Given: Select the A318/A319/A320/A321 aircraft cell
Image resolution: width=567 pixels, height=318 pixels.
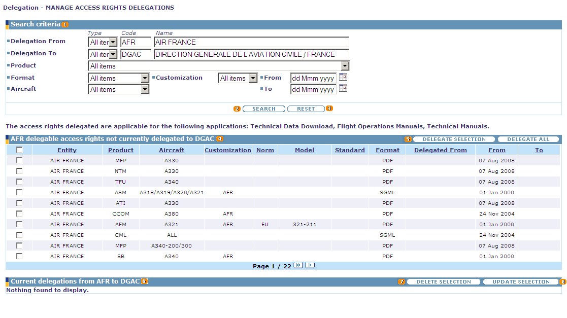Looking at the screenshot, I should pyautogui.click(x=172, y=192).
